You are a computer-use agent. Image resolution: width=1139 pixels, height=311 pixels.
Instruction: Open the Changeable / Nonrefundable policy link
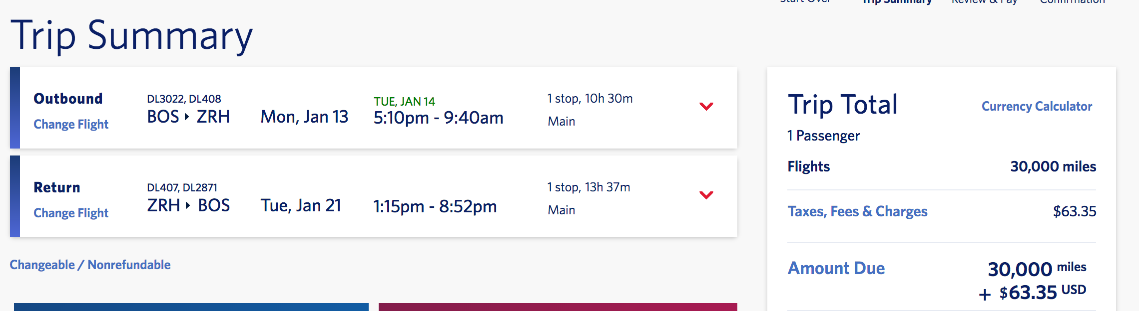coord(90,265)
